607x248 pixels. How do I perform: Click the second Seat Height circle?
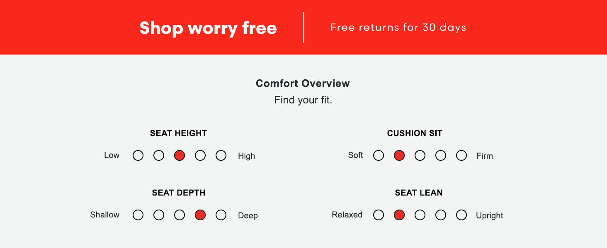click(x=159, y=155)
